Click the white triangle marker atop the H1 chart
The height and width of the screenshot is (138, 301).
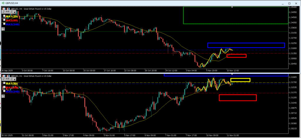click(x=233, y=74)
